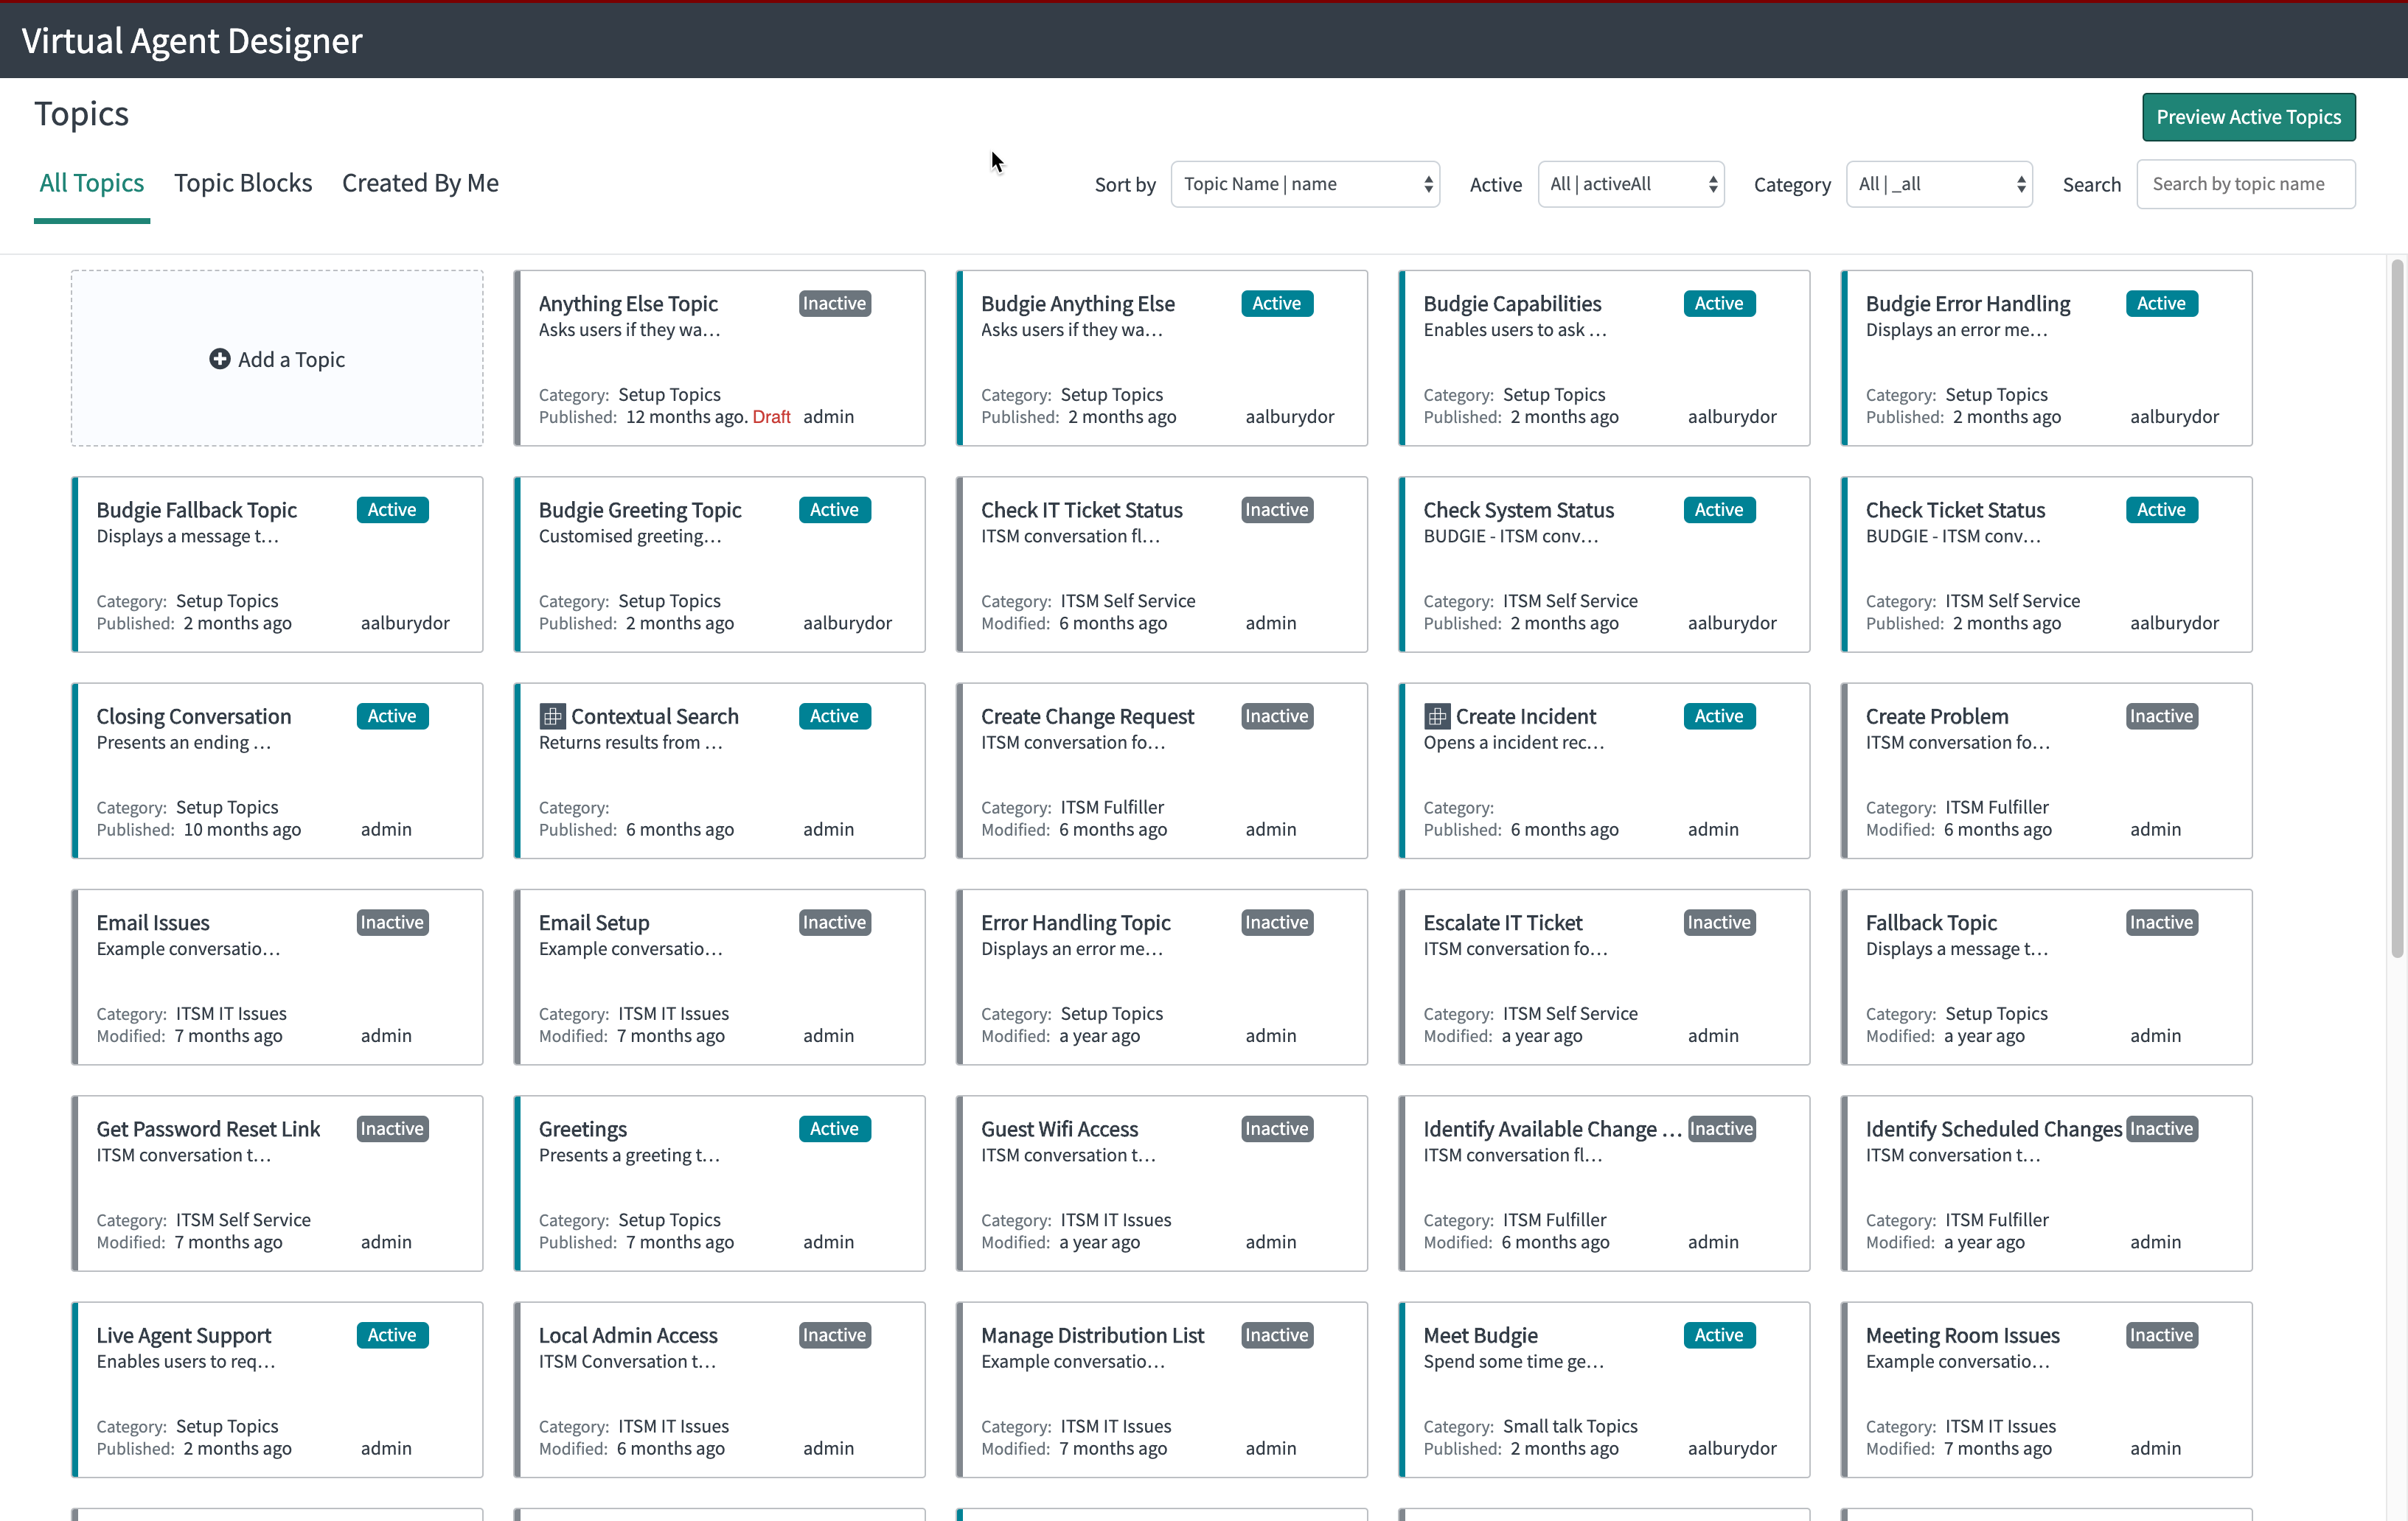Switch to the Created By Me tab

pyautogui.click(x=420, y=184)
